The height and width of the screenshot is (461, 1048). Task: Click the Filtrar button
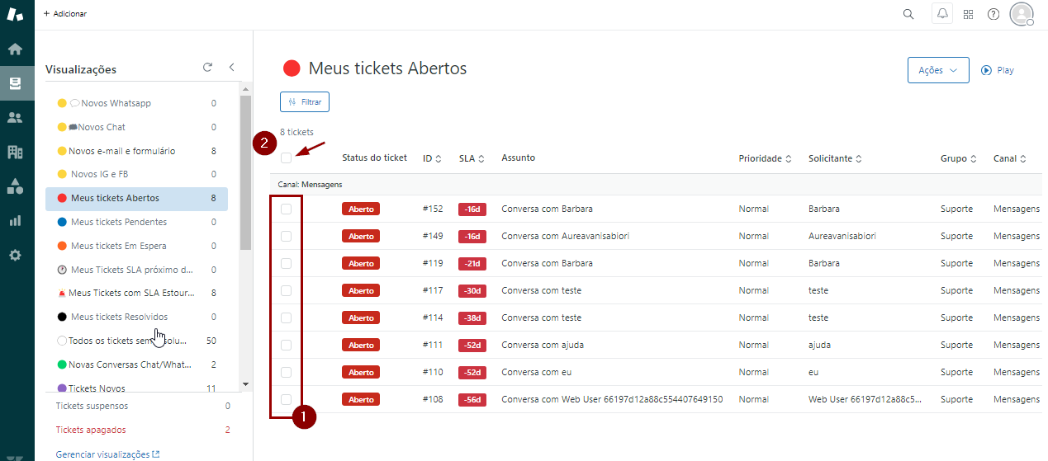point(305,101)
